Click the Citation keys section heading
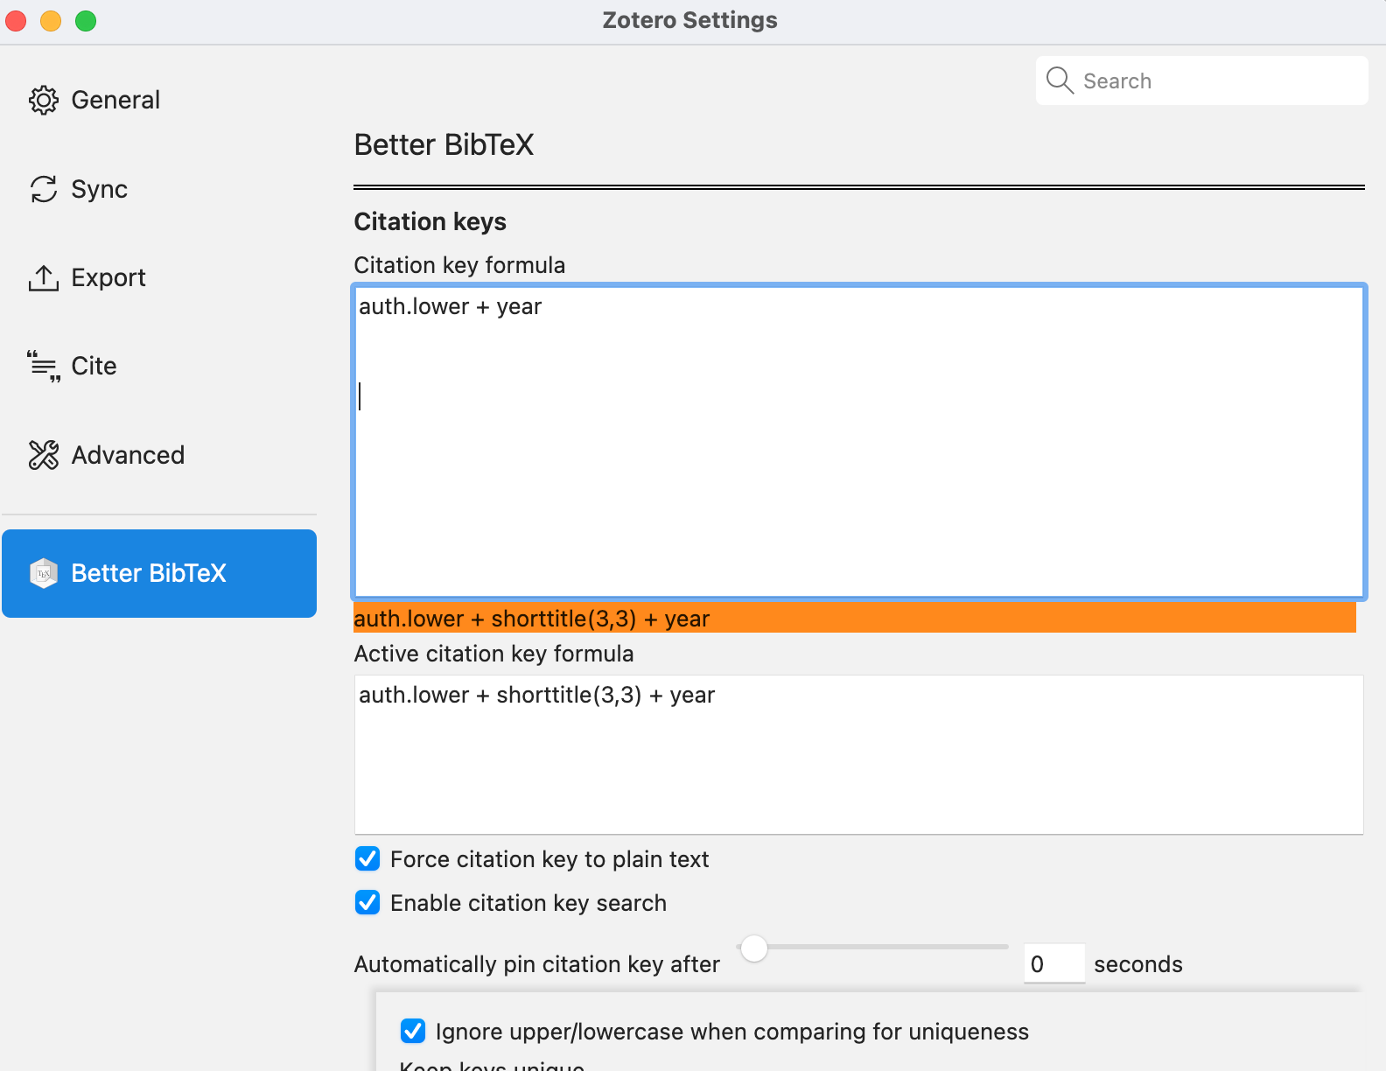Image resolution: width=1386 pixels, height=1071 pixels. tap(430, 221)
